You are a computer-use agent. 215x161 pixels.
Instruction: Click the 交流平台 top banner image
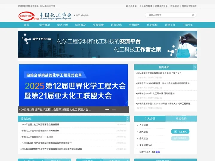[x=107, y=44]
